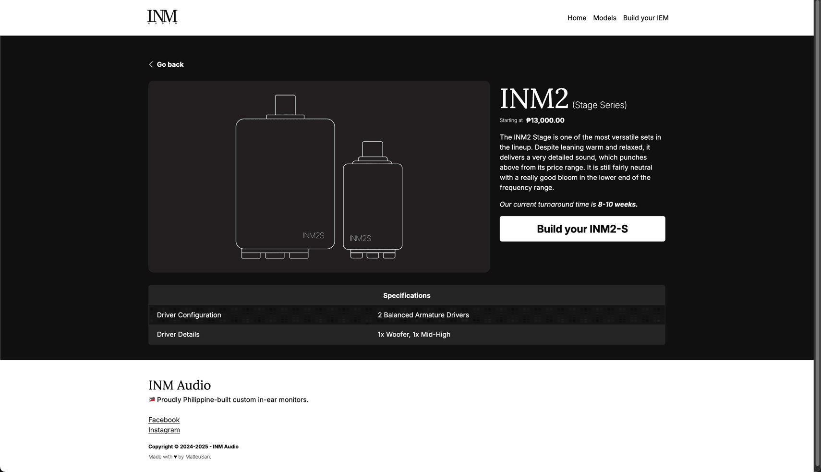
Task: Click the smaller INM2S shell illustration
Action: 373,206
